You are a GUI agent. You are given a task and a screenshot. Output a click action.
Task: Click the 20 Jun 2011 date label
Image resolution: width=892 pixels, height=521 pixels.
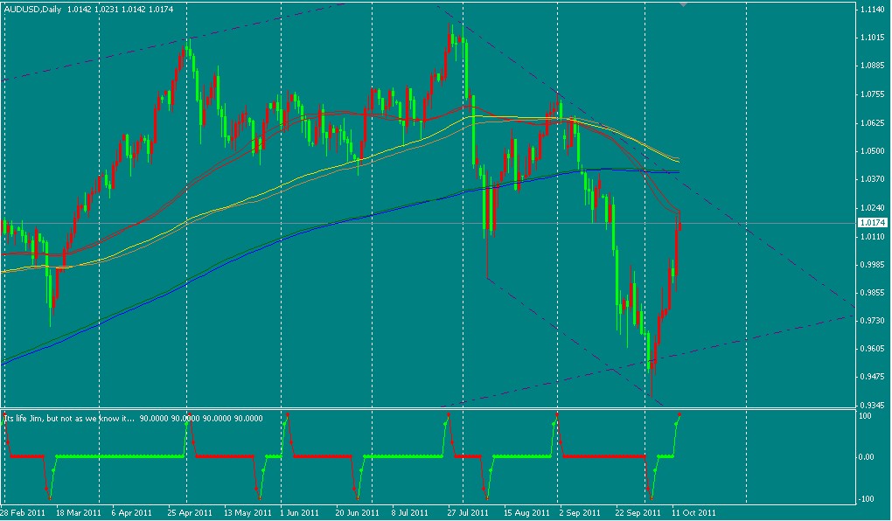click(x=358, y=512)
